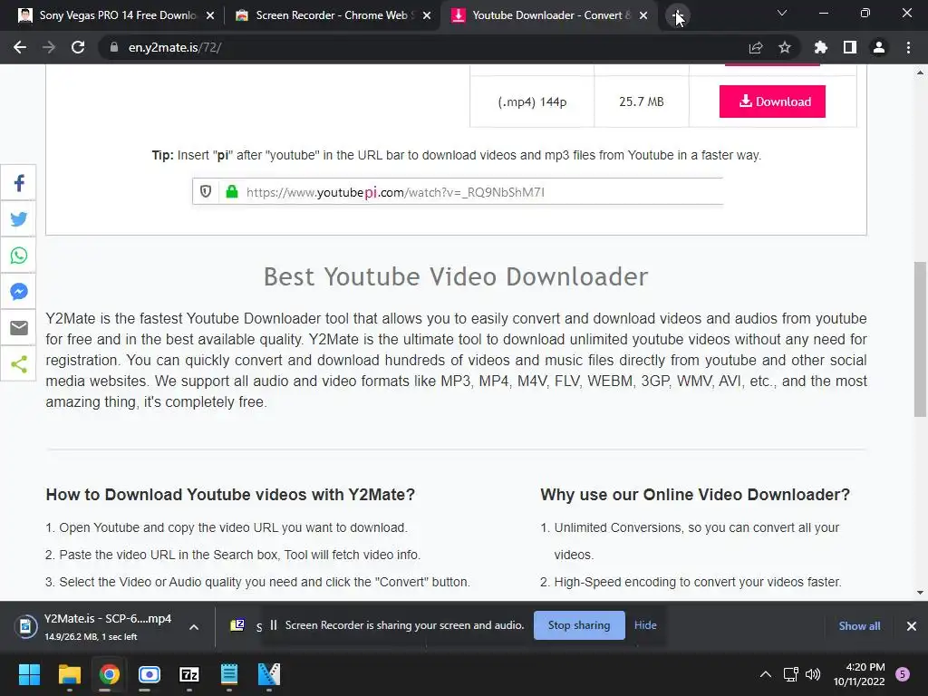Open clock showing 4:20 PM

pos(859,674)
